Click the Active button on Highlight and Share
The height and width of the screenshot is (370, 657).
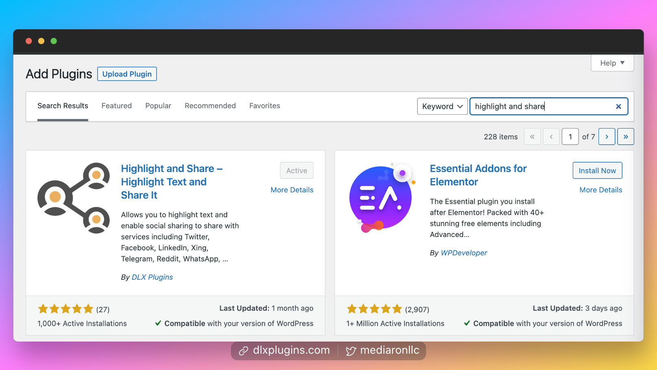point(296,171)
